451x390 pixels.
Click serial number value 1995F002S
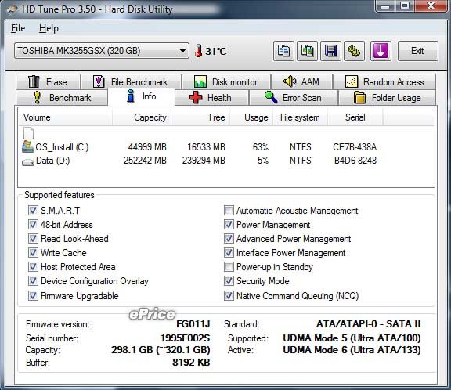point(186,338)
